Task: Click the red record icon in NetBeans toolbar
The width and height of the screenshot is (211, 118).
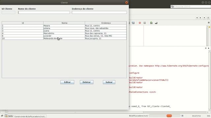Action: (x=140, y=23)
